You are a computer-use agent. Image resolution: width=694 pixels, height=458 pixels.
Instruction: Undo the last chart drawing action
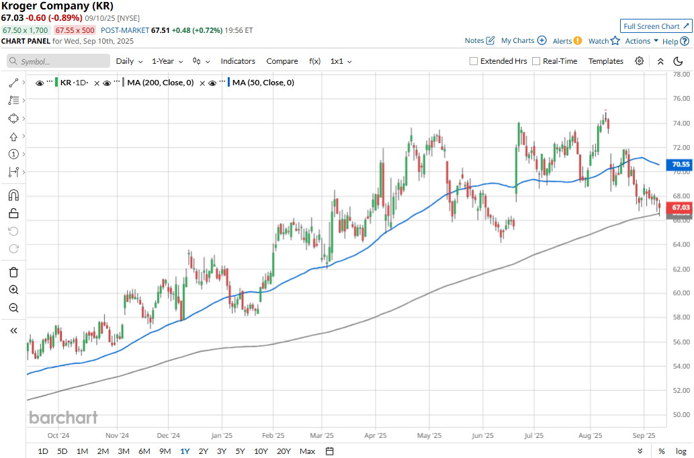point(13,232)
